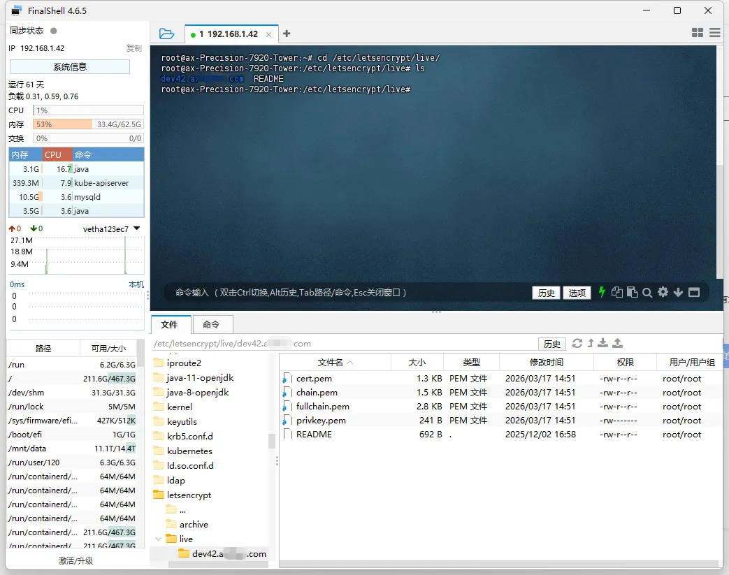Viewport: 729px width, 575px height.
Task: Click the 本机 ping target link
Action: tap(136, 284)
